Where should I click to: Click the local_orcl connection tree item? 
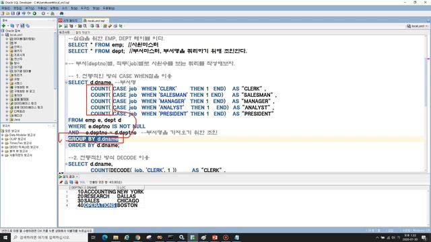(16, 35)
